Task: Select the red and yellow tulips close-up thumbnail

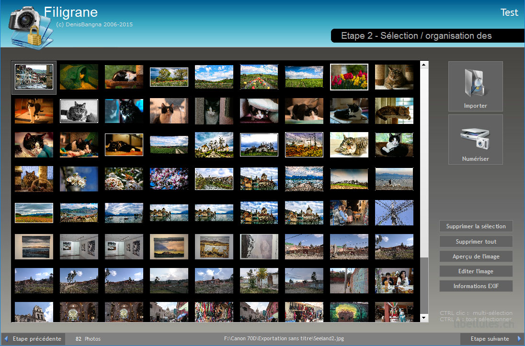Action: pos(349,77)
